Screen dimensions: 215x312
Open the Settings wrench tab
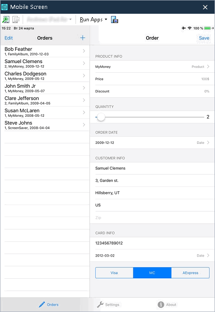coord(108,304)
